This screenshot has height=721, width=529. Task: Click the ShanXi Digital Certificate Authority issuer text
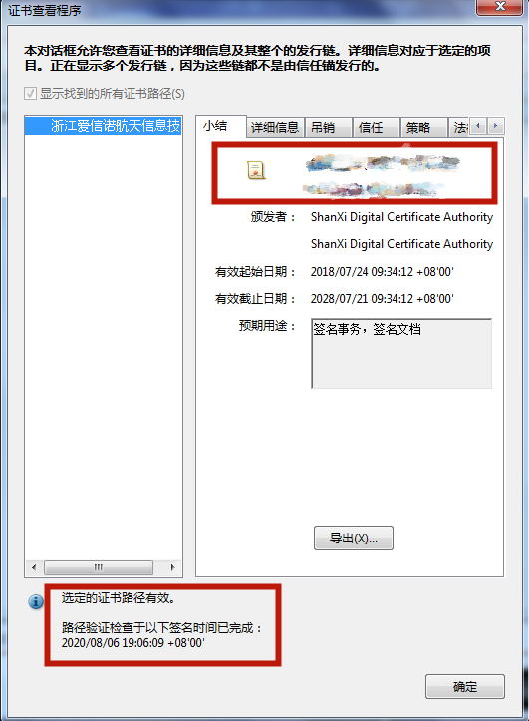(401, 217)
